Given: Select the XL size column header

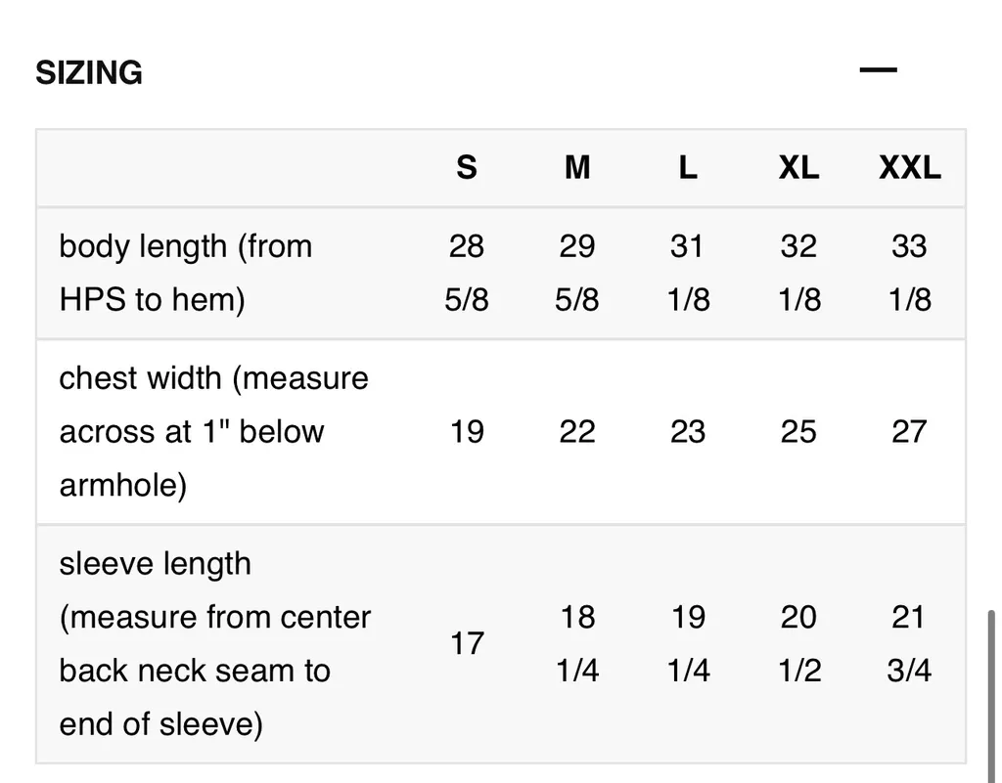Looking at the screenshot, I should (798, 168).
